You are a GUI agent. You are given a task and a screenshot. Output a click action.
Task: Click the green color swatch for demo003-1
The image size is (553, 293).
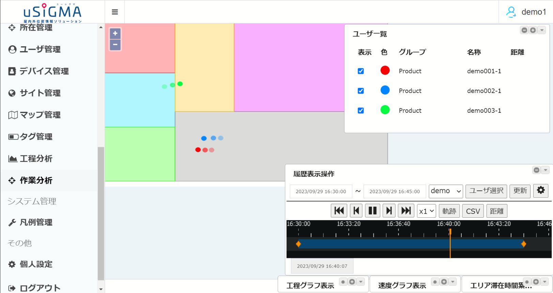coord(385,110)
